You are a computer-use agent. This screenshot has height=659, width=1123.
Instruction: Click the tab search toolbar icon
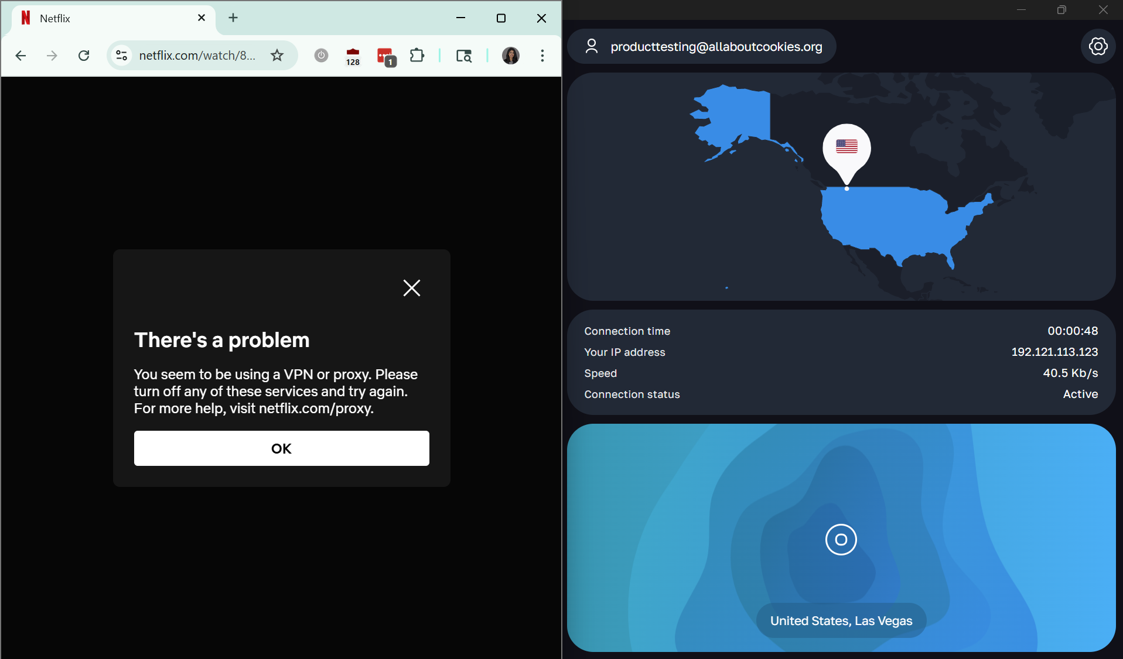pyautogui.click(x=464, y=56)
